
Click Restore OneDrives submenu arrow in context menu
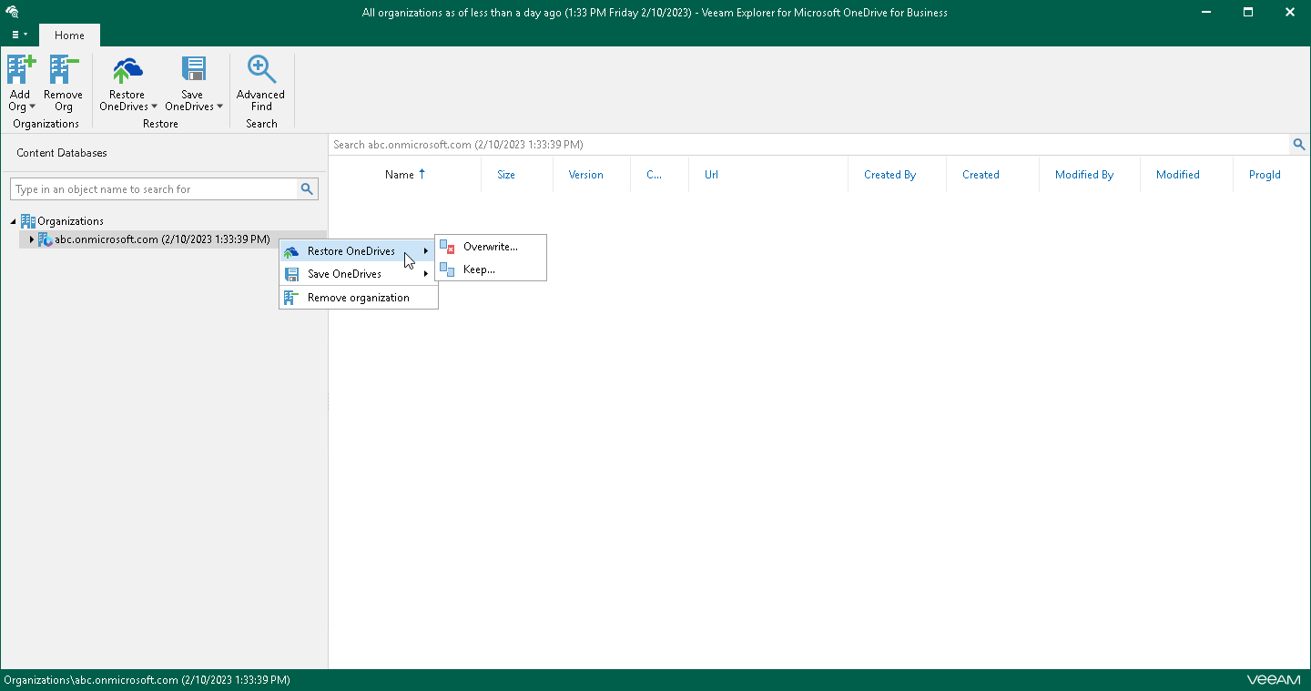click(426, 251)
